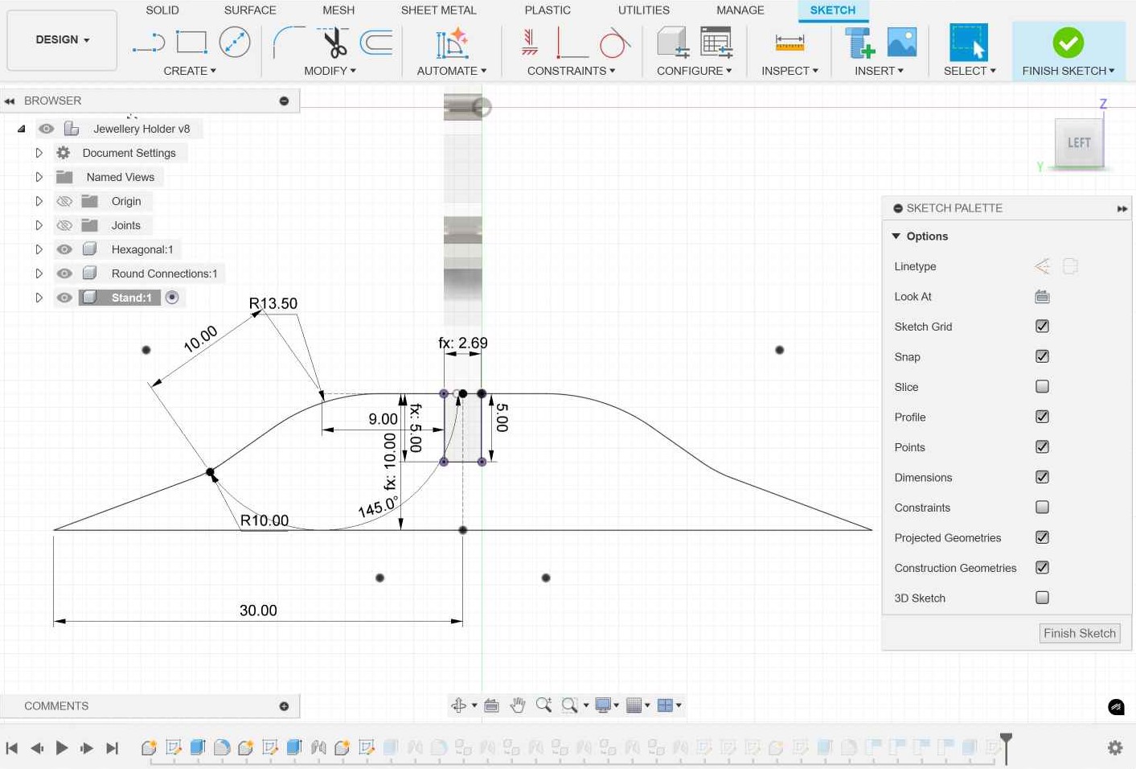Jump to timeline beginning
The image size is (1136, 769).
click(11, 748)
